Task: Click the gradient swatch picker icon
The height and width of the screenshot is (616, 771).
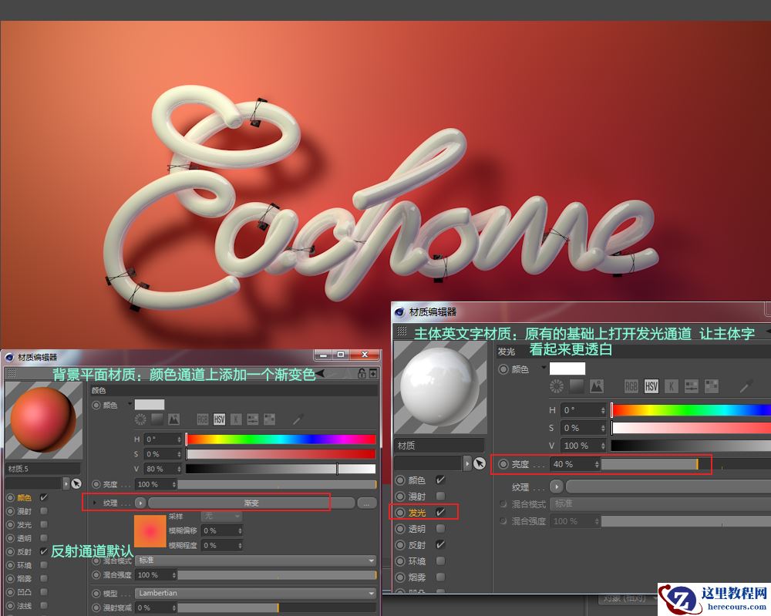Action: point(157,419)
